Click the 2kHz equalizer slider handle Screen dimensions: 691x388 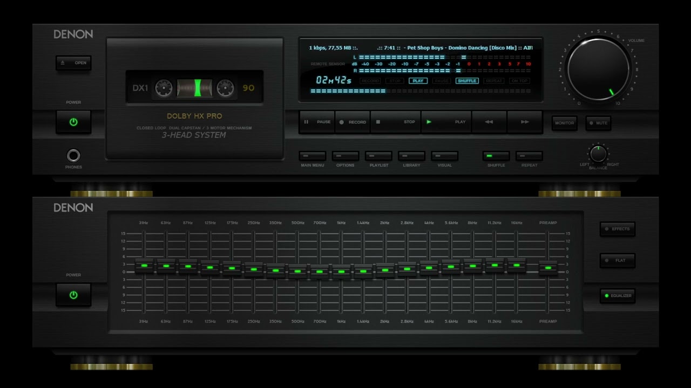click(385, 270)
